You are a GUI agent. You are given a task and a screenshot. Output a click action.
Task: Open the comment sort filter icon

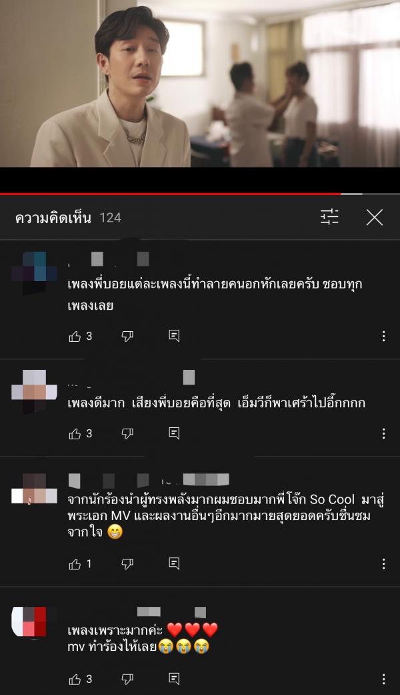click(x=329, y=217)
